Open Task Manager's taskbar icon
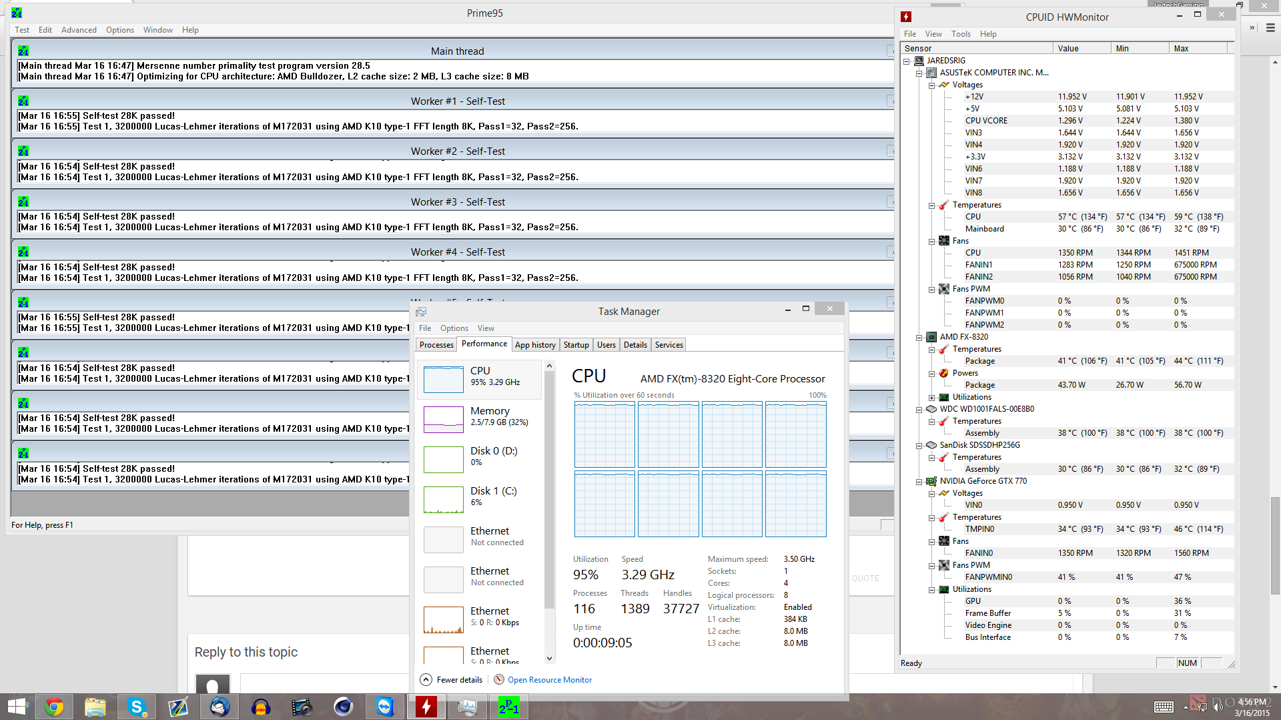The width and height of the screenshot is (1281, 720). pyautogui.click(x=468, y=707)
